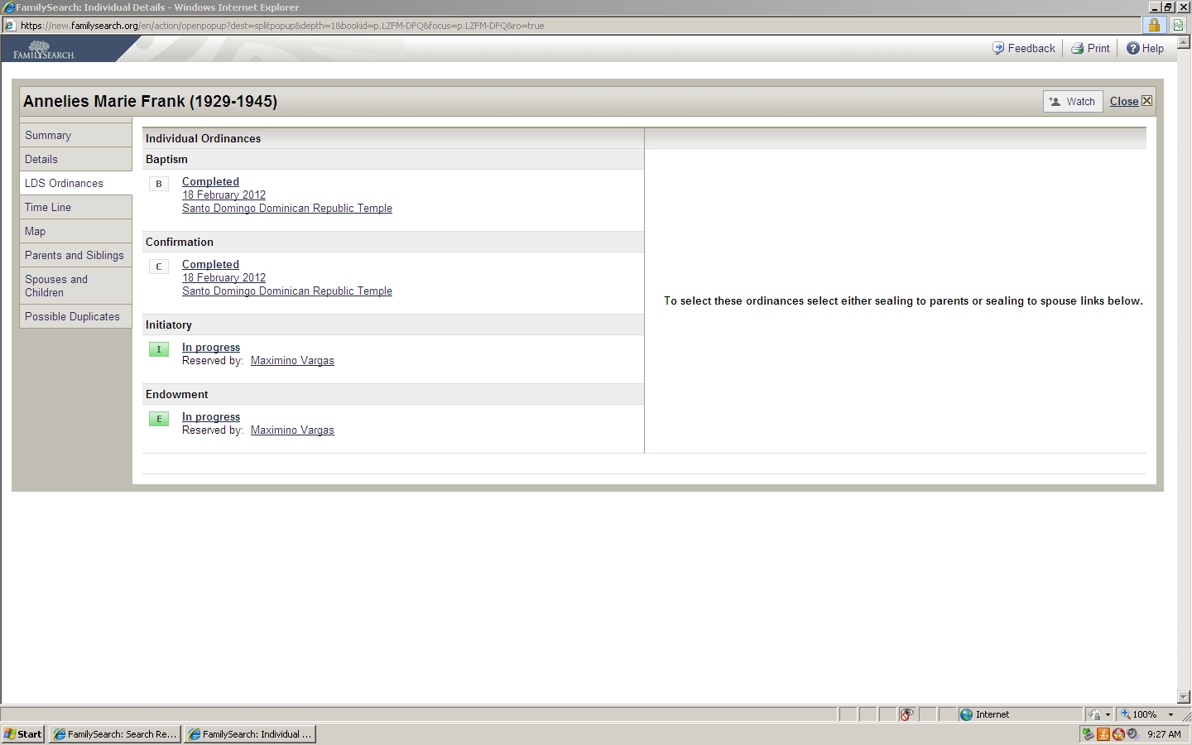
Task: Click the green Endowment 'E' icon
Action: pos(159,419)
